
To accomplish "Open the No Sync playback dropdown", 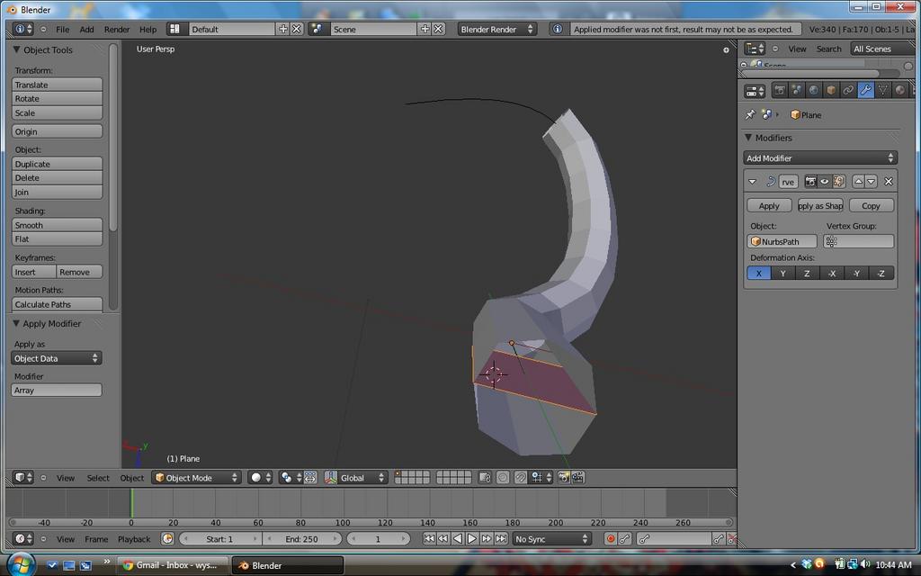I will click(x=551, y=539).
